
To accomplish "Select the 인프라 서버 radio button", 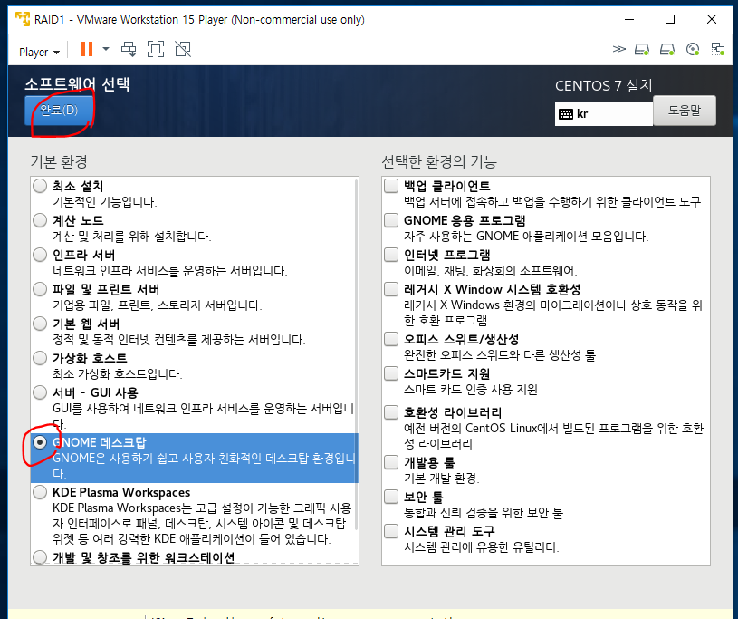I will (x=40, y=255).
